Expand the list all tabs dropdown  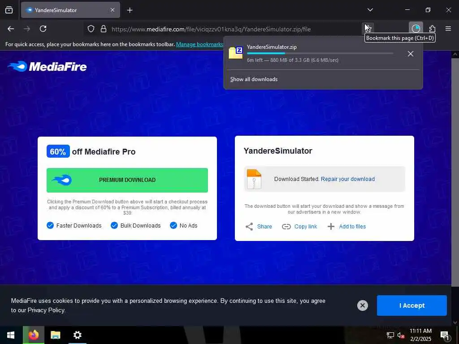[370, 10]
